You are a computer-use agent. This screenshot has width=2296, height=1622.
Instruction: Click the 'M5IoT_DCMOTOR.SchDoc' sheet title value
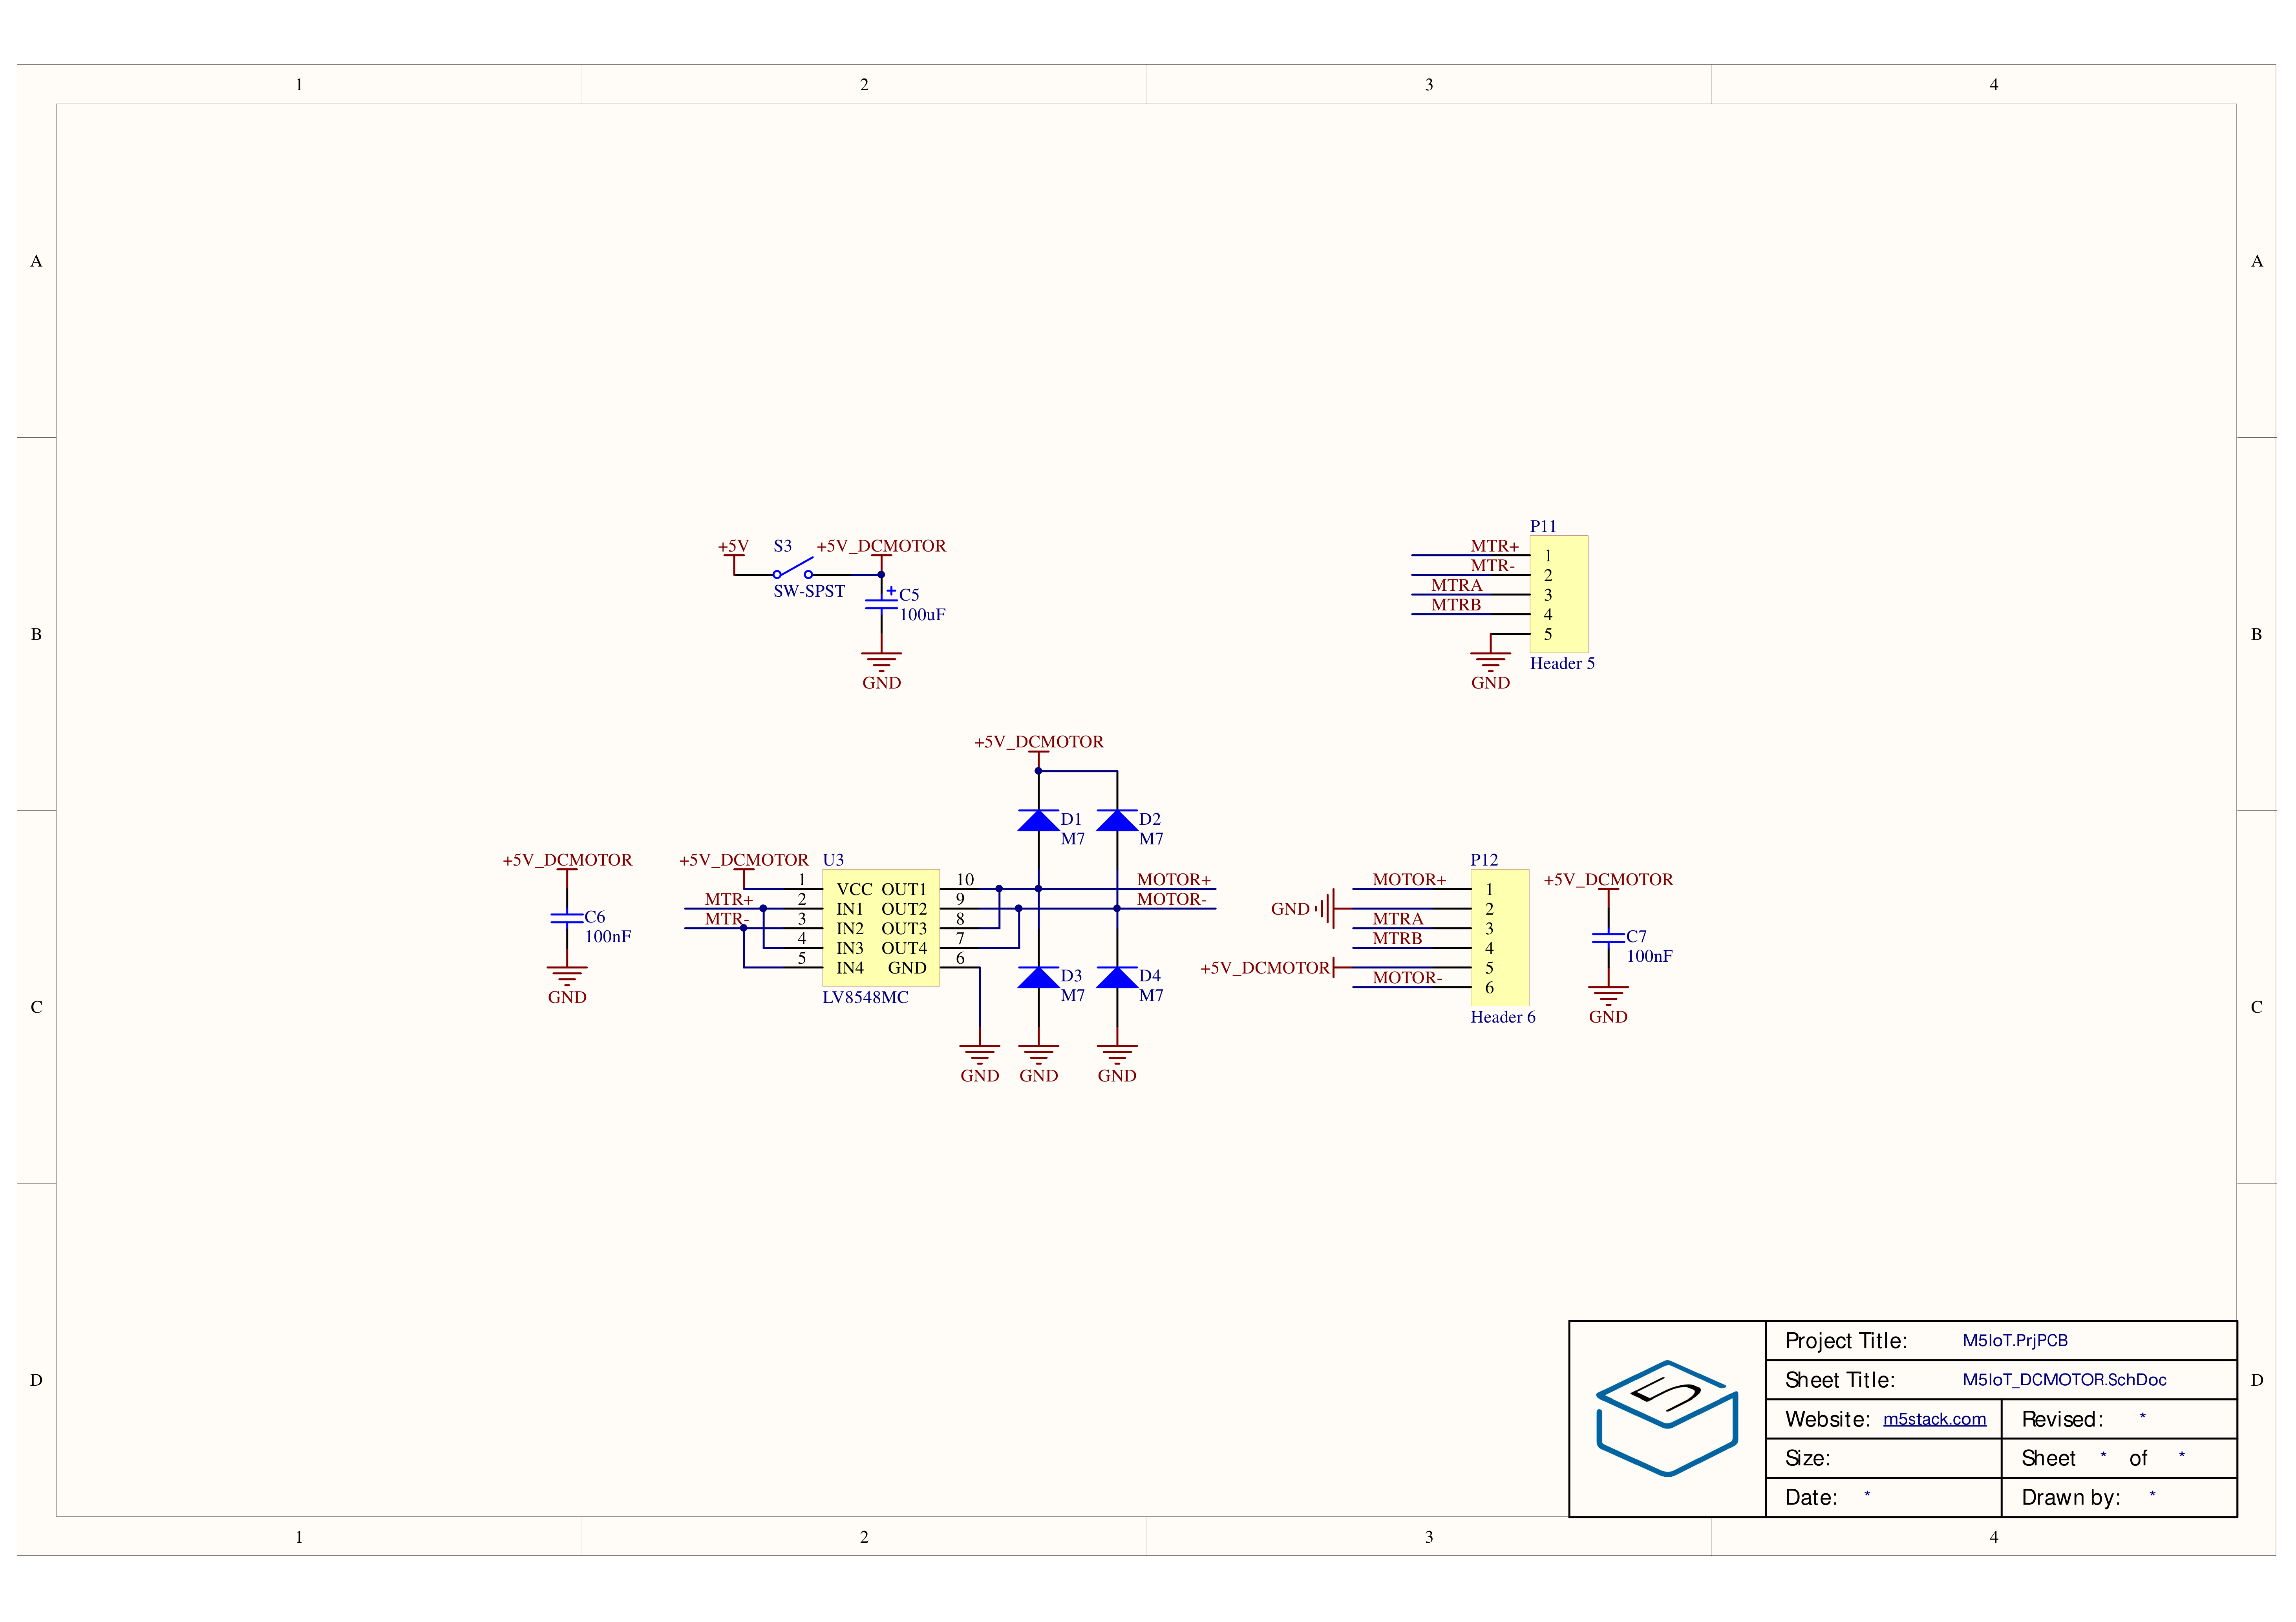[2064, 1380]
